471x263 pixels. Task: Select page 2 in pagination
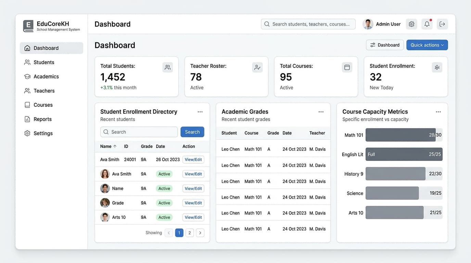[190, 233]
